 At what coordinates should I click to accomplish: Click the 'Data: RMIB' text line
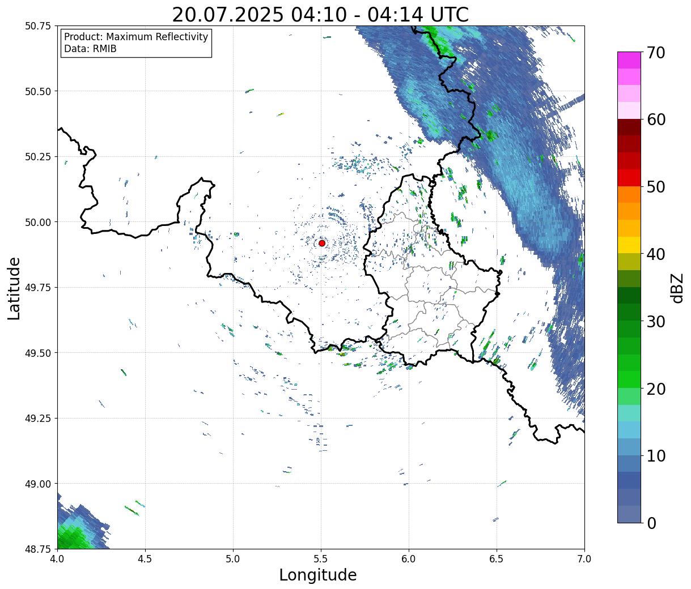[x=90, y=49]
